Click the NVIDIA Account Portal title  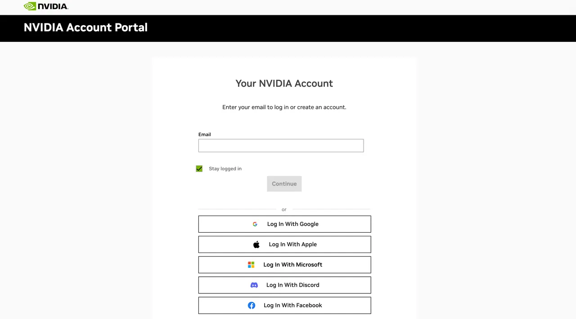click(85, 27)
